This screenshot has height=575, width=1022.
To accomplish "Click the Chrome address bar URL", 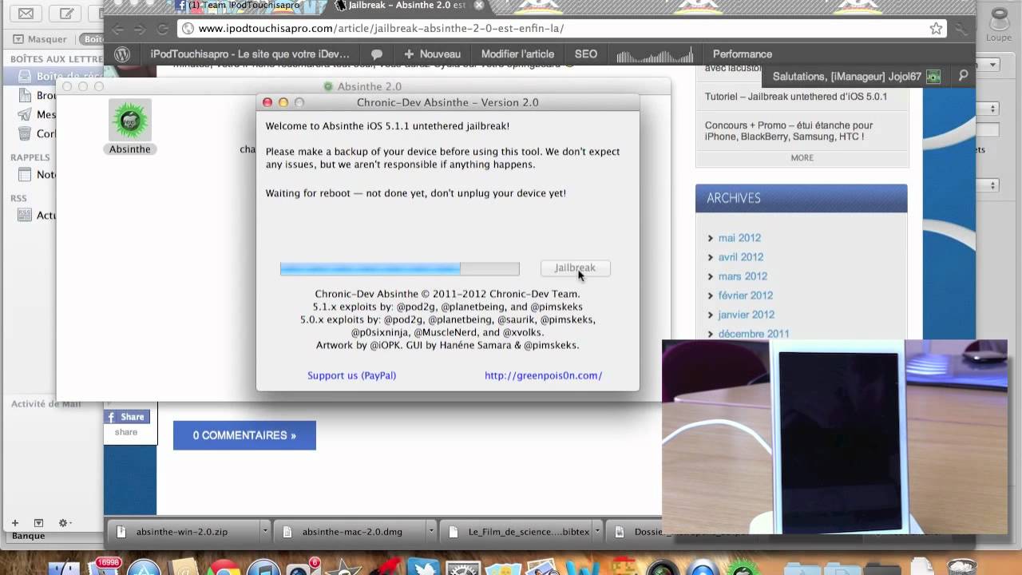I will pyautogui.click(x=382, y=28).
